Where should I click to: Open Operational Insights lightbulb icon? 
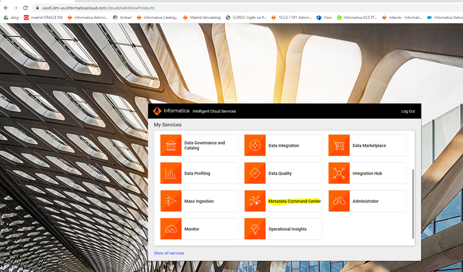[x=255, y=229]
